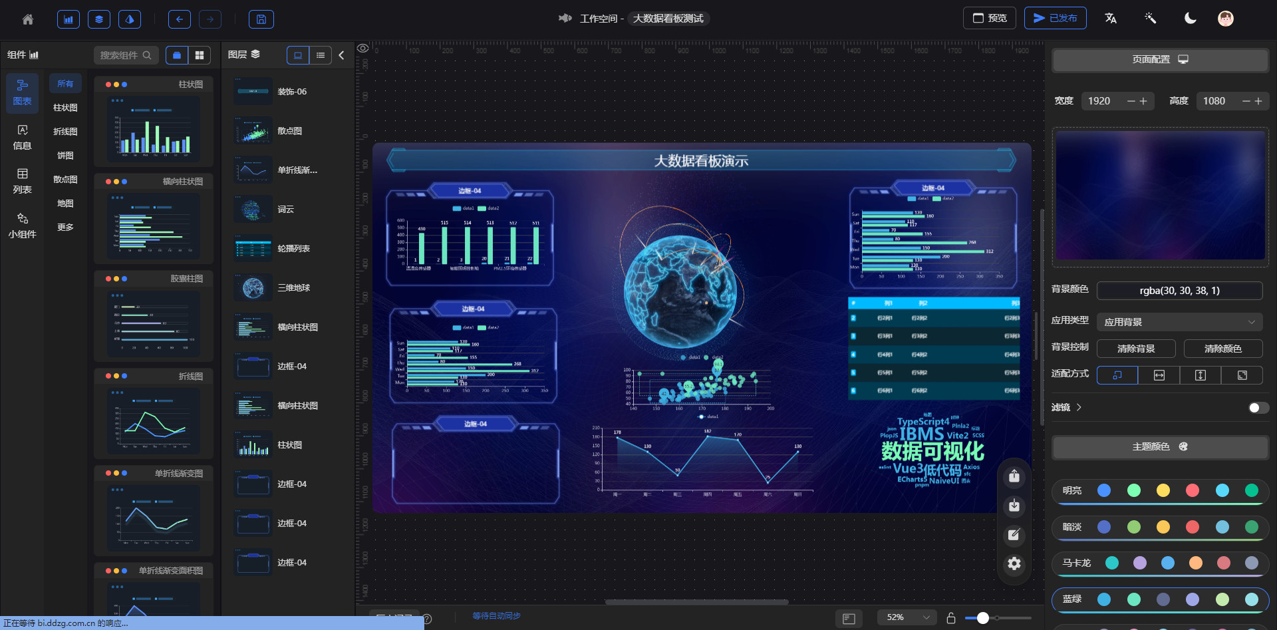Open the gear settings floating icon
Screen dimensions: 1277x630
(x=1014, y=564)
